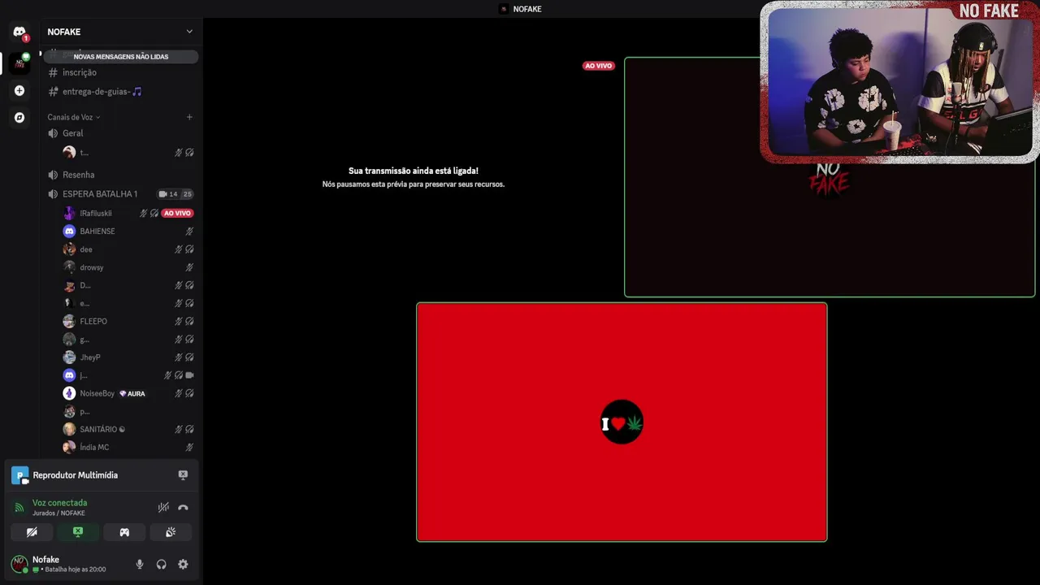Disconnect from voice with the hang-up icon
1040x585 pixels.
[183, 507]
